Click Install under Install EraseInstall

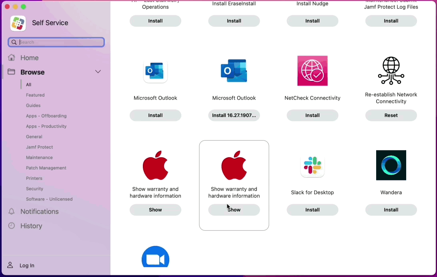(x=234, y=21)
